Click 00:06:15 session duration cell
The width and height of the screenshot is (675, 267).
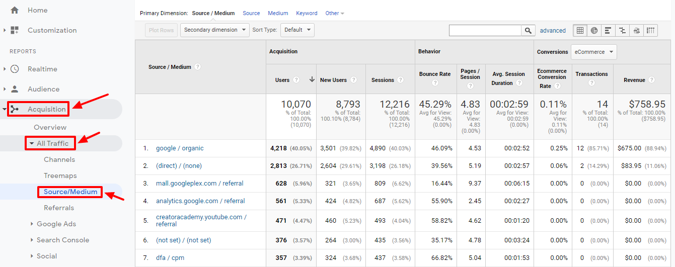[x=517, y=184]
